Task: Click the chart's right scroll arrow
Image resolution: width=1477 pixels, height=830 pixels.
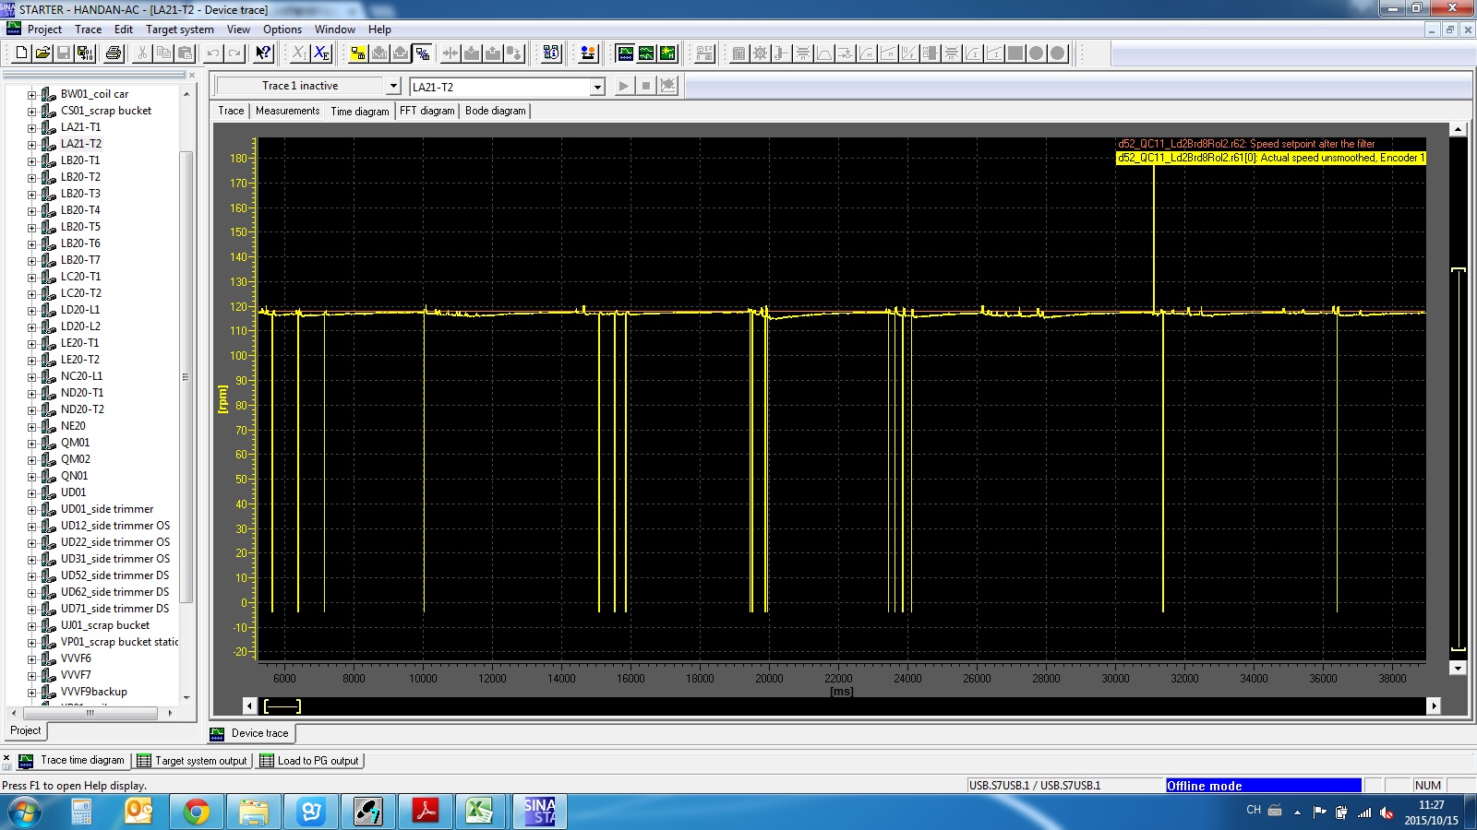Action: [1434, 705]
